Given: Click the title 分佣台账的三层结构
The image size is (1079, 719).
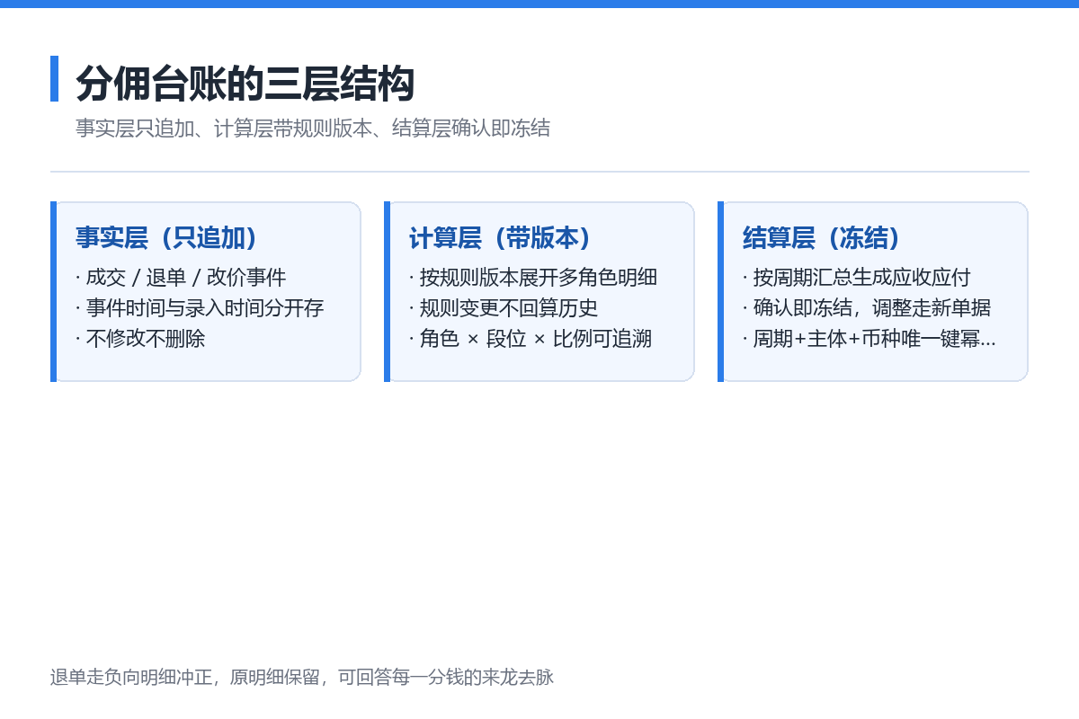Looking at the screenshot, I should tap(245, 84).
